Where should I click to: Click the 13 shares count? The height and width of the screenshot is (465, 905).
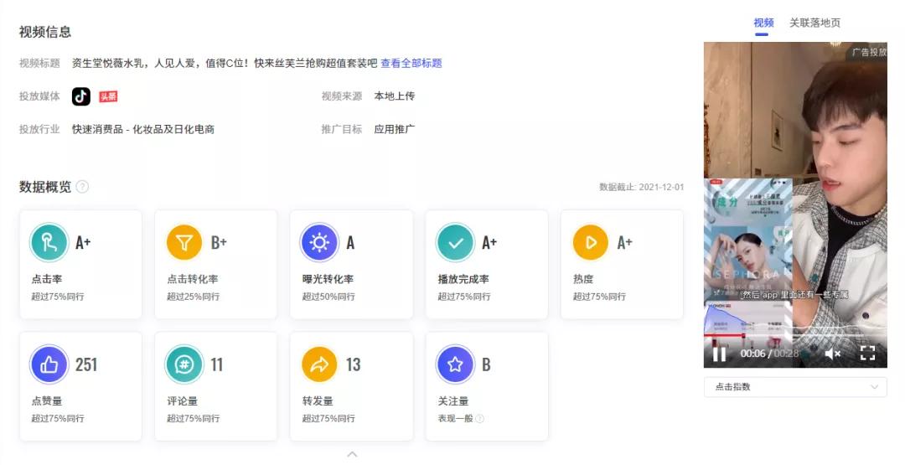click(x=354, y=364)
